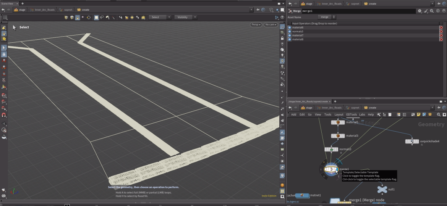447x206 pixels.
Task: Click the sticky note icon in network toolbar
Action: pos(418,114)
